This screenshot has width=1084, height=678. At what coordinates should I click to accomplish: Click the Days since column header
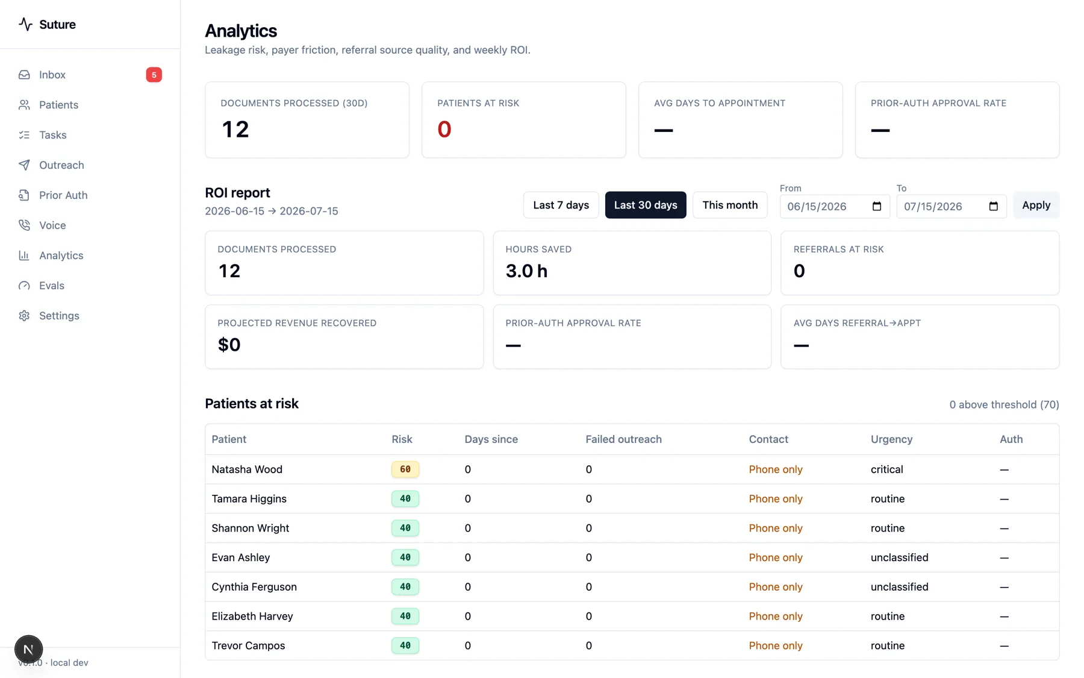click(491, 439)
